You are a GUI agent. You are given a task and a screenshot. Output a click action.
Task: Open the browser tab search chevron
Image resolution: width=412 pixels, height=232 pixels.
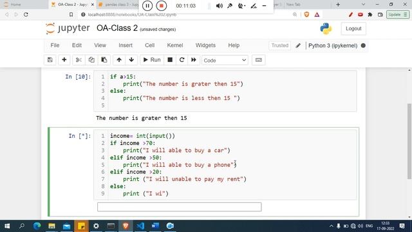point(363,5)
